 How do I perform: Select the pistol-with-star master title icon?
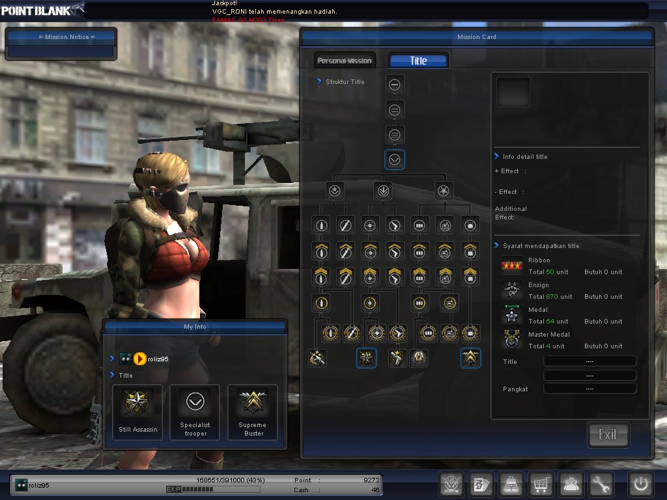click(x=397, y=359)
